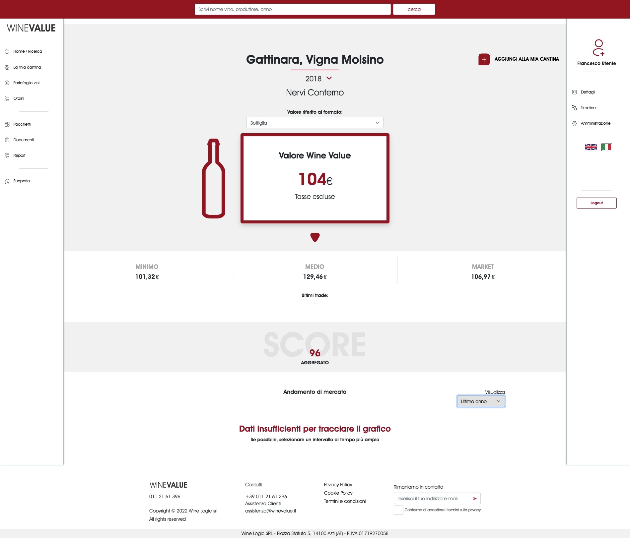This screenshot has width=630, height=538.
Task: Click the MARKET value 106,97€
Action: pyautogui.click(x=483, y=277)
